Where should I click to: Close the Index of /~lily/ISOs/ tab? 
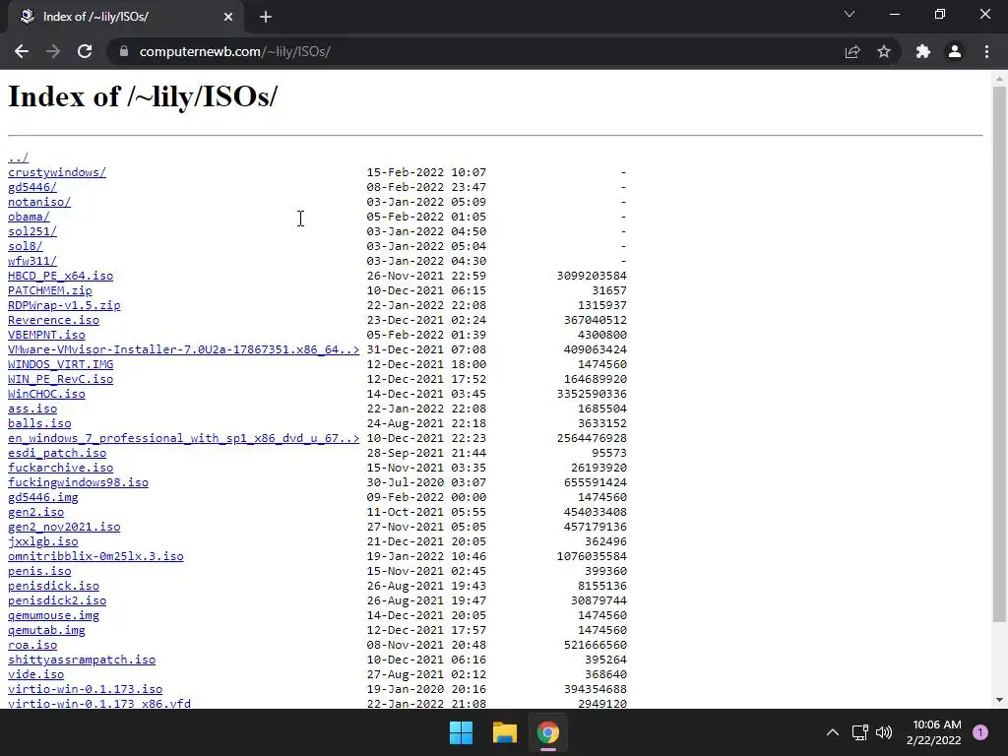coord(228,17)
